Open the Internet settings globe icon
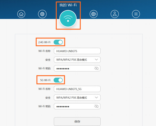 click(42, 14)
